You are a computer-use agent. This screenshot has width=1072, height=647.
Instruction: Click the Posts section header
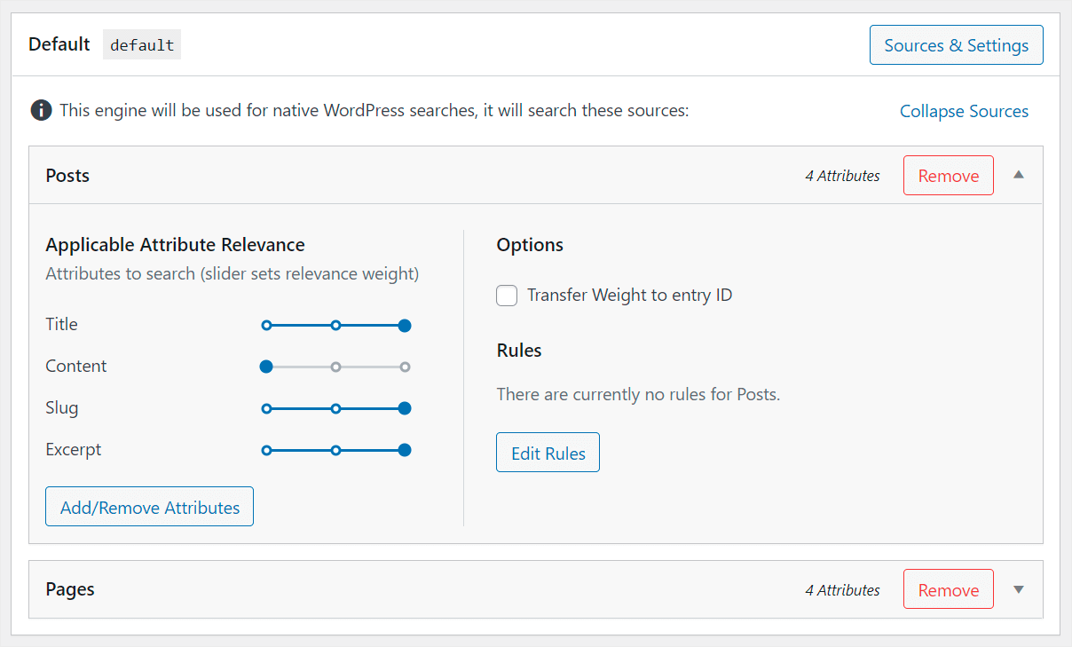pyautogui.click(x=67, y=175)
